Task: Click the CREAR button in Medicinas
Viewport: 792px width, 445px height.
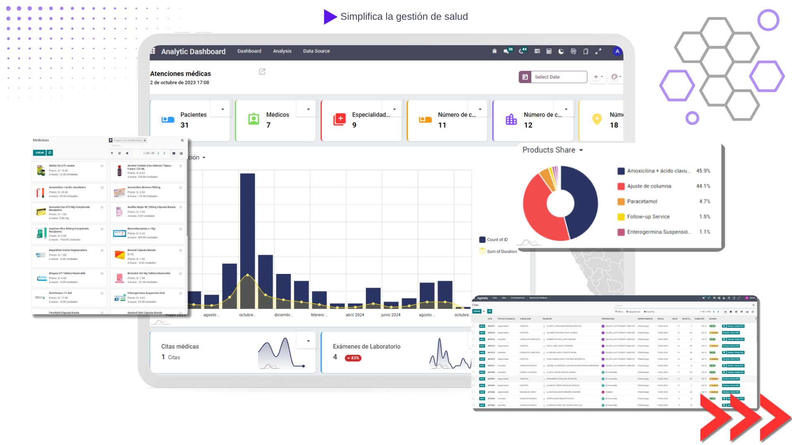Action: (40, 153)
